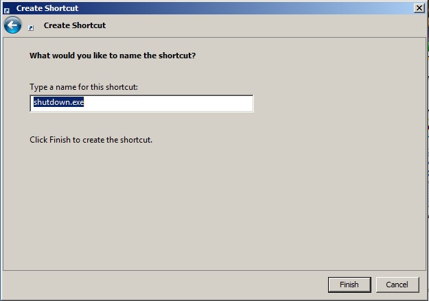Place the cursor after shutdown.exe in the name box
429x301 pixels.
click(84, 102)
